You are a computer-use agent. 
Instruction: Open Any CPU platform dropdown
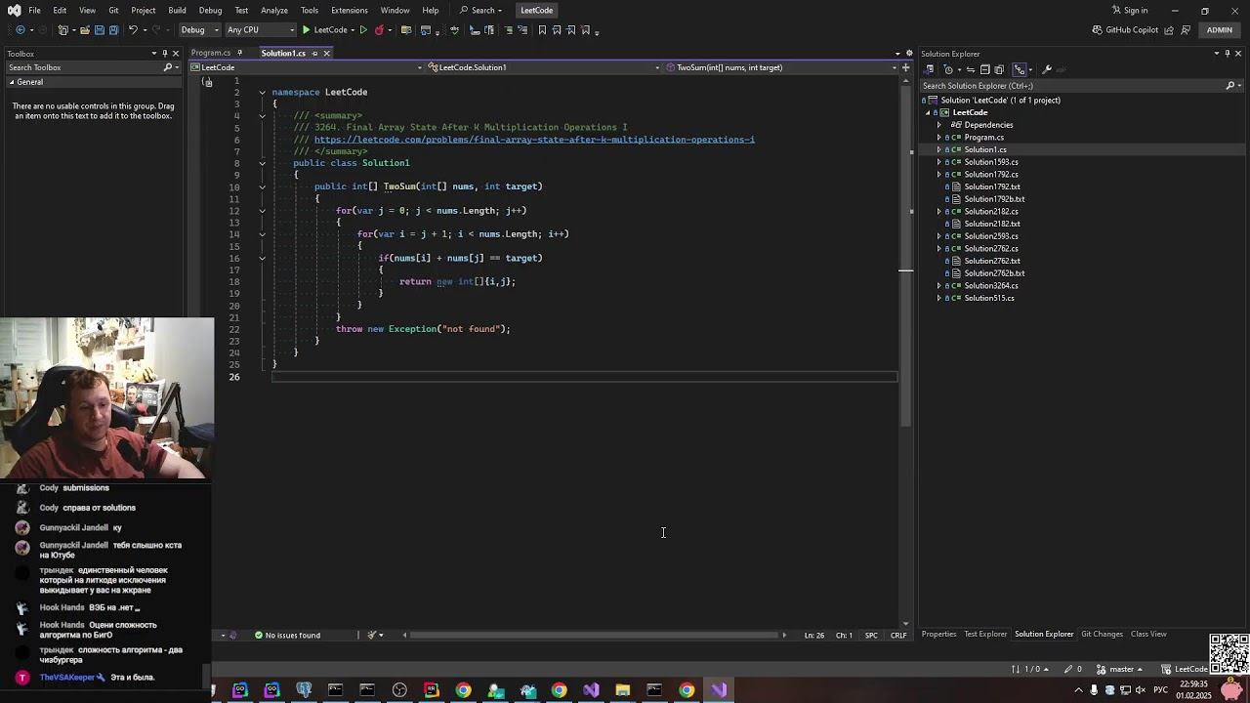(261, 30)
